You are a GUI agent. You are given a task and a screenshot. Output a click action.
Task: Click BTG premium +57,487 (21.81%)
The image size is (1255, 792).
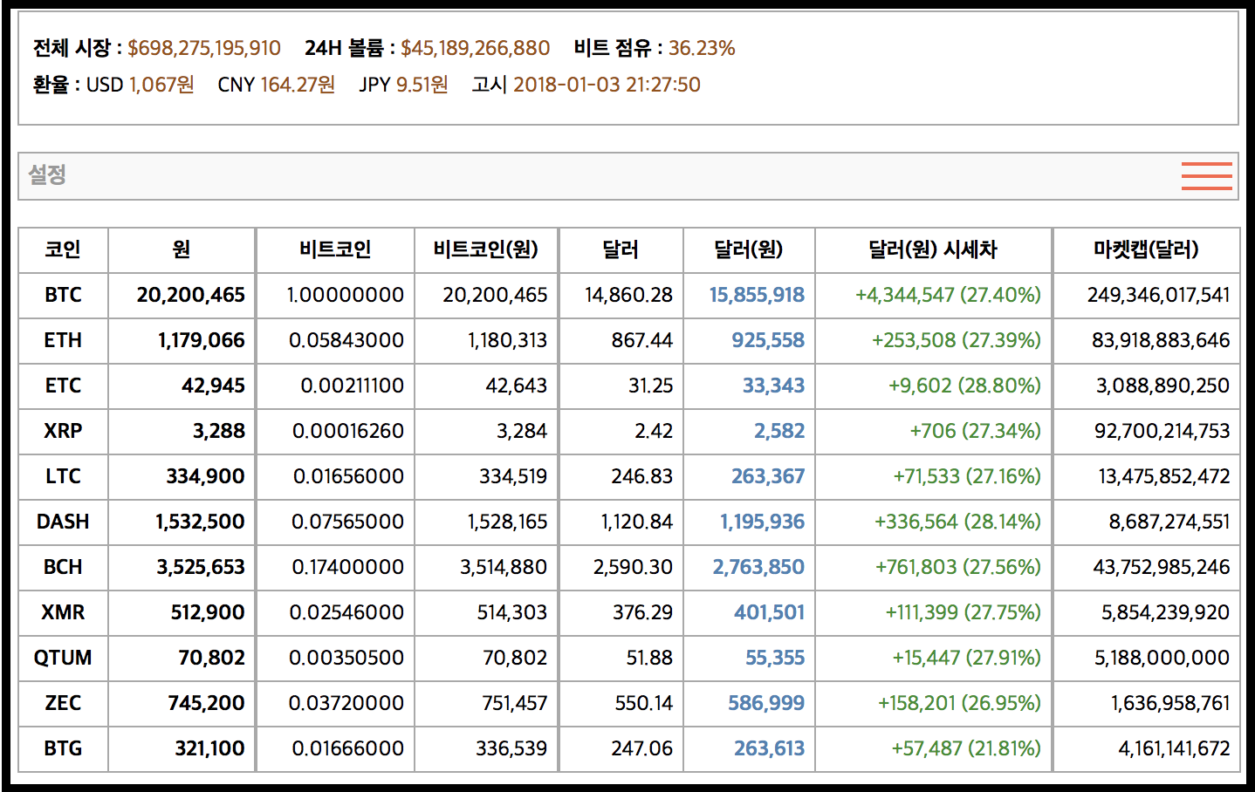pyautogui.click(x=966, y=749)
